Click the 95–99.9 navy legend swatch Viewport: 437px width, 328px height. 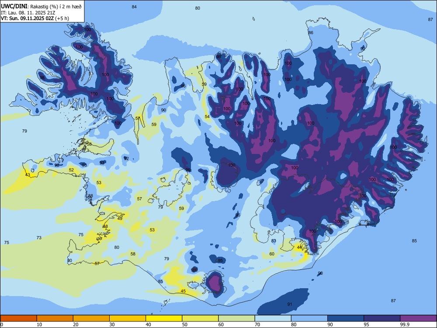(x=382, y=318)
